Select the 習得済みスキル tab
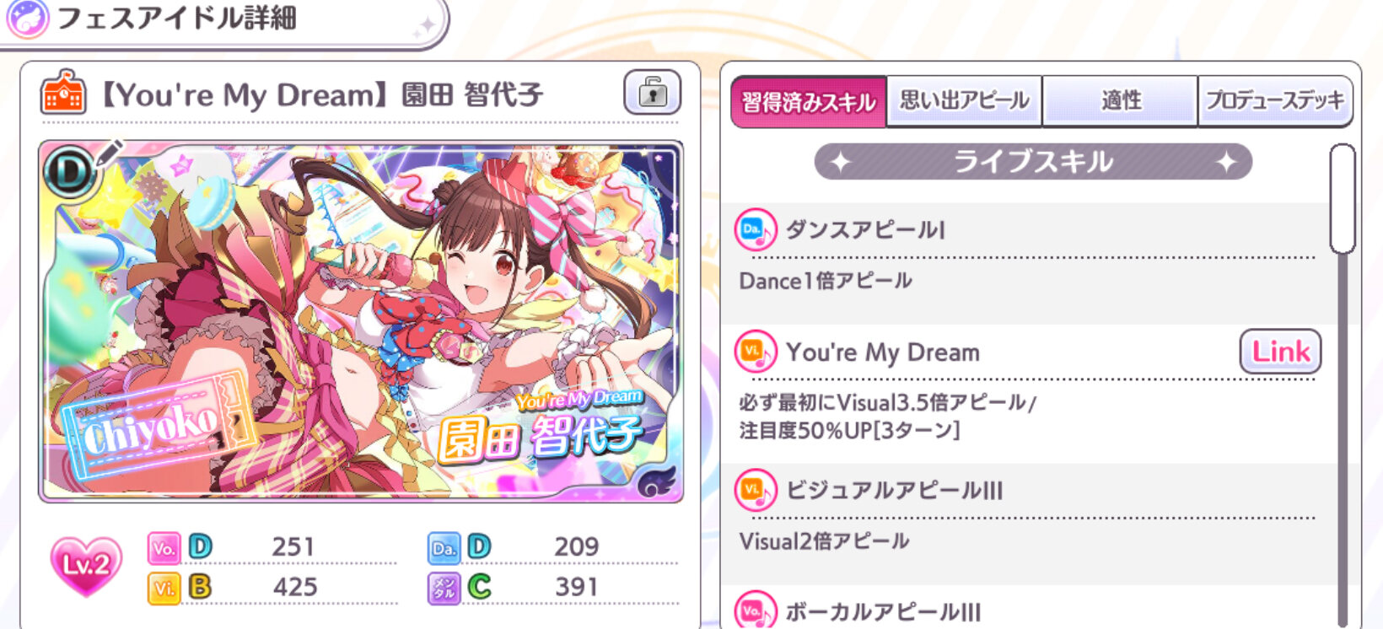 pyautogui.click(x=809, y=101)
